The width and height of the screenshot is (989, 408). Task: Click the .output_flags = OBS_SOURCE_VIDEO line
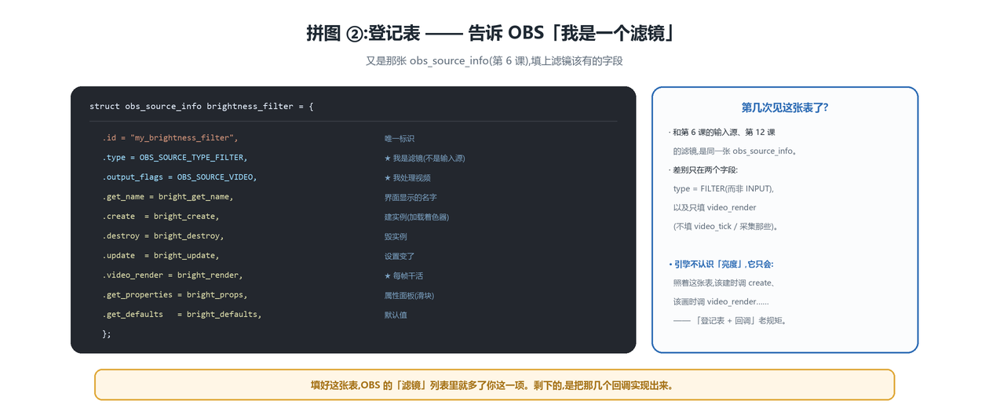[x=179, y=177]
